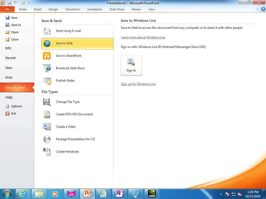
Task: Click the volume muted tray icon
Action: point(240,194)
